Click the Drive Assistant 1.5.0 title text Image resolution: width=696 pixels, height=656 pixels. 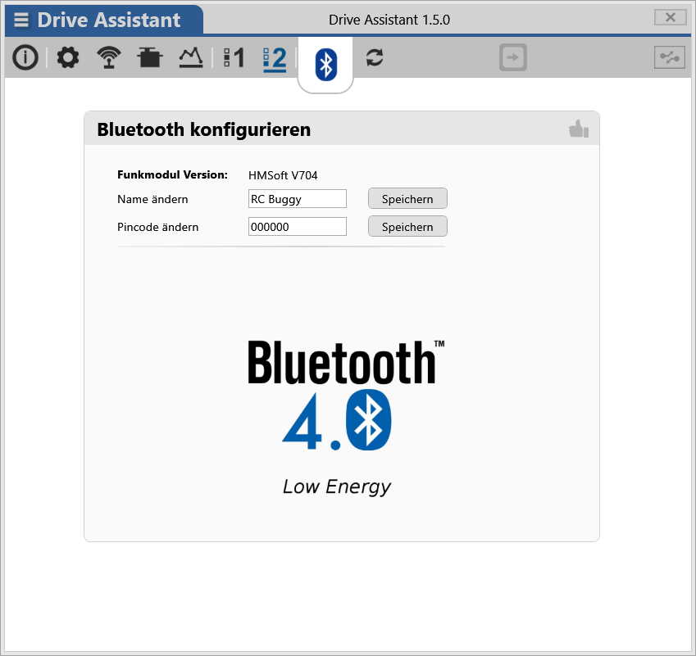coord(389,20)
